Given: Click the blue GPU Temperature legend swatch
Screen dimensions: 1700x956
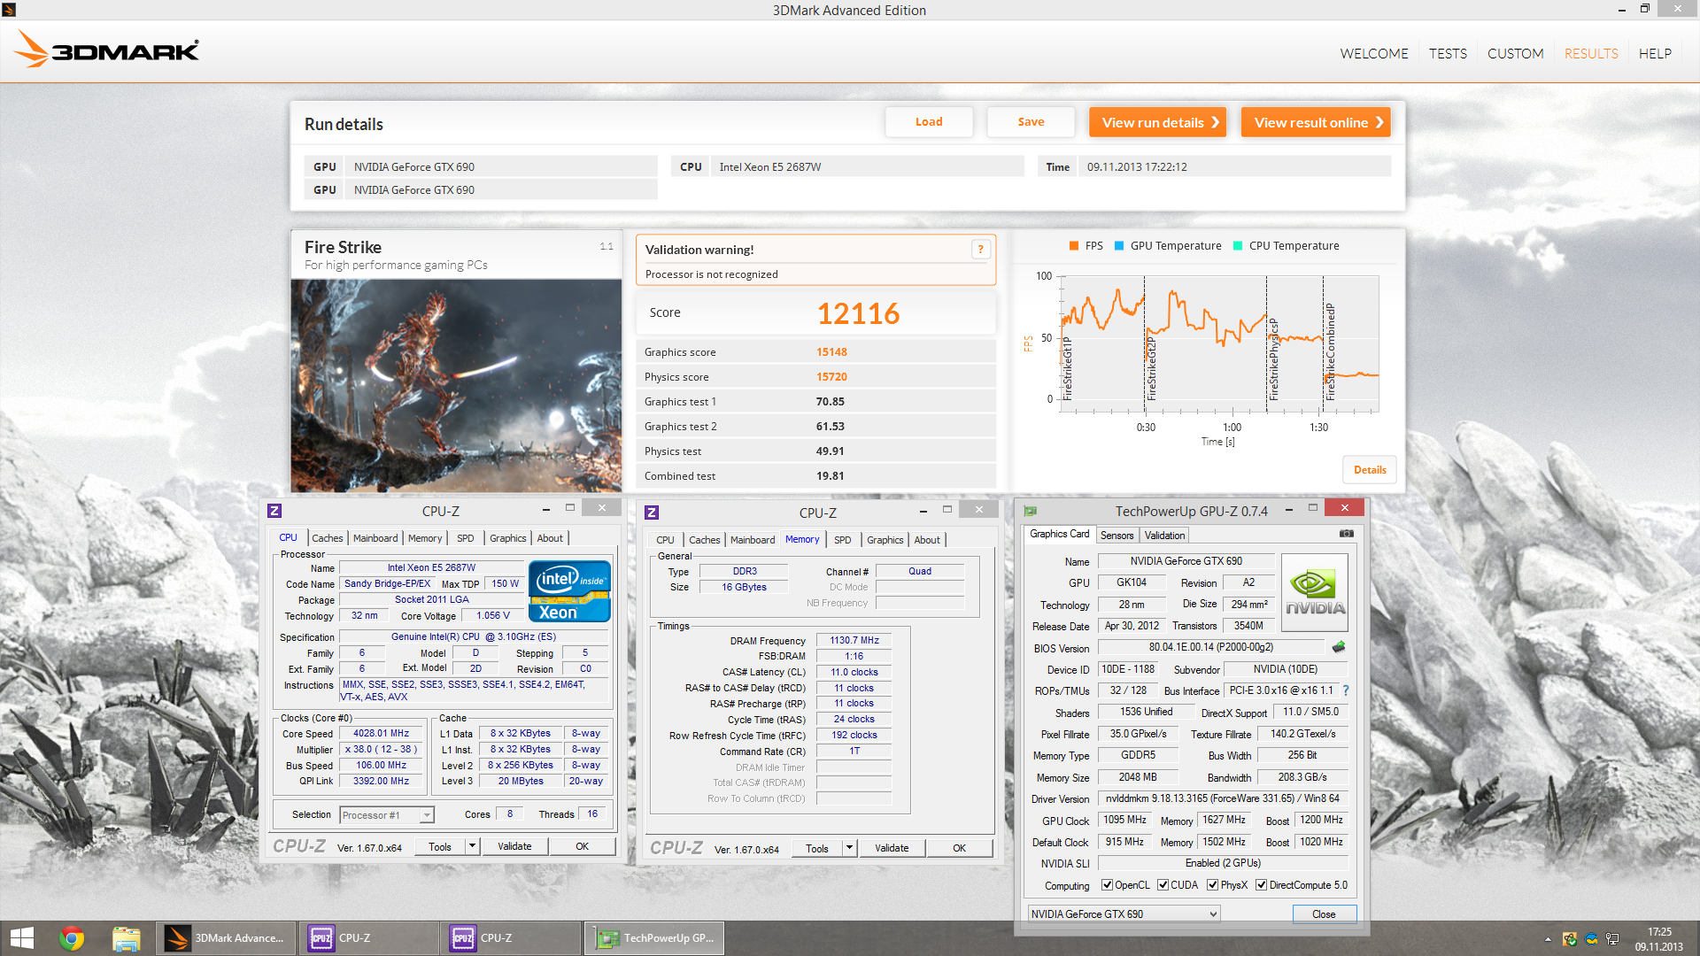Looking at the screenshot, I should point(1119,246).
